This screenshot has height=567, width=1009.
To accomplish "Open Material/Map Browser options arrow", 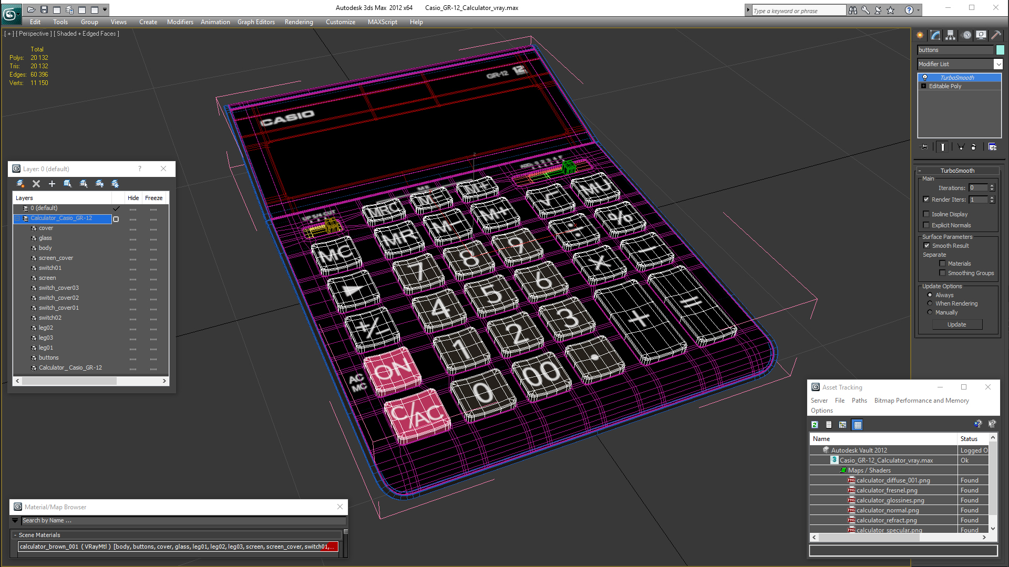I will click(15, 520).
